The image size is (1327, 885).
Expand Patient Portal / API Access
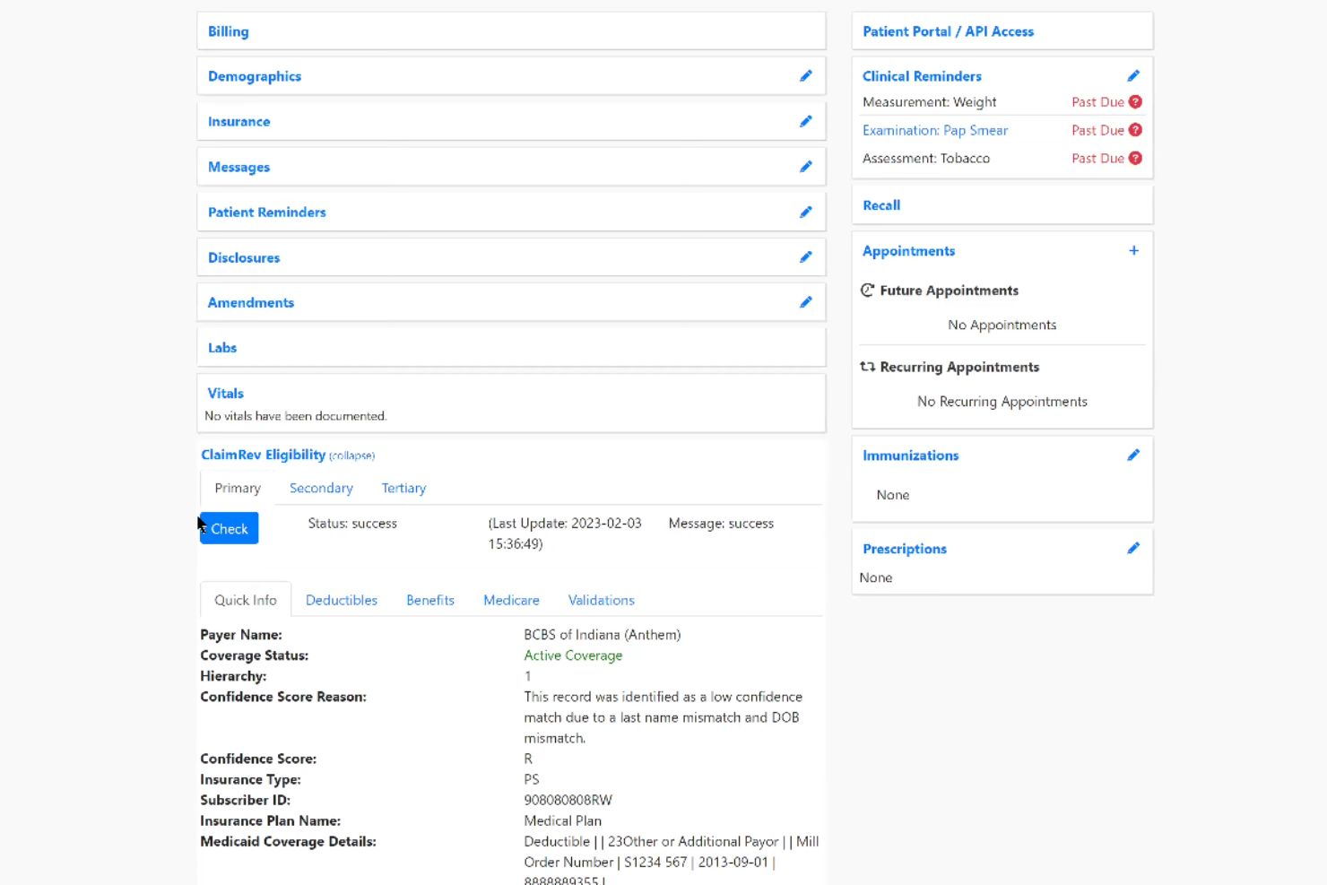pyautogui.click(x=949, y=31)
